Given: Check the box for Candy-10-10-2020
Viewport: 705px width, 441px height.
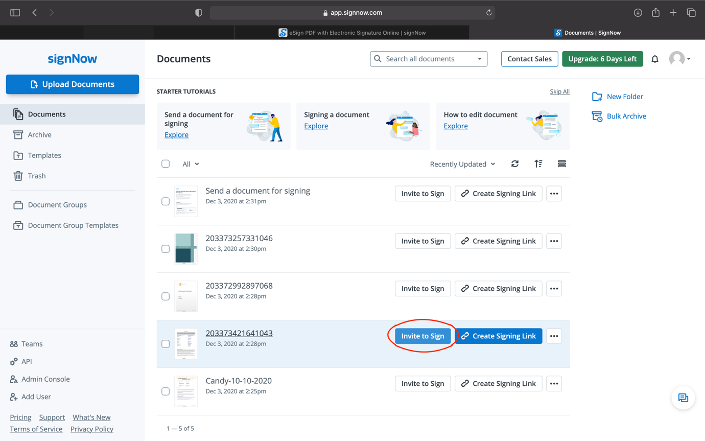Looking at the screenshot, I should [166, 391].
